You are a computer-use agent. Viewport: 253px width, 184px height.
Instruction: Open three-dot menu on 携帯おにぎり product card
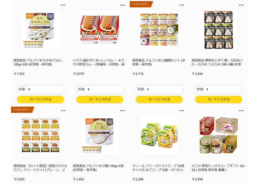click(241, 5)
